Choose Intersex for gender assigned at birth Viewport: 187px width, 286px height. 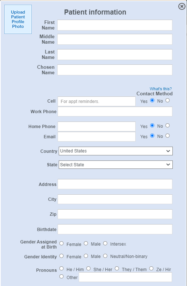[x=105, y=243]
